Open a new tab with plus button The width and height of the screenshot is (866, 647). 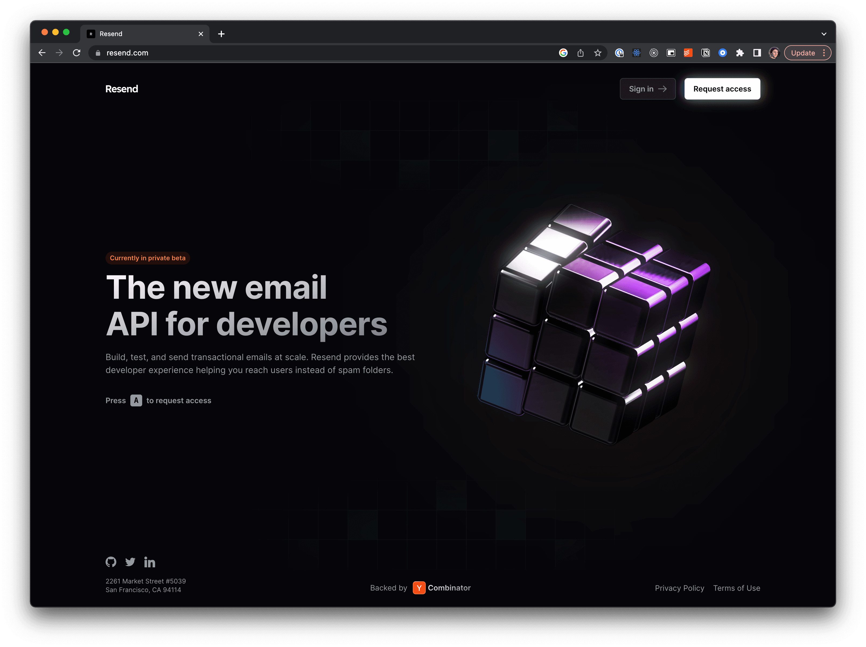[x=221, y=34]
